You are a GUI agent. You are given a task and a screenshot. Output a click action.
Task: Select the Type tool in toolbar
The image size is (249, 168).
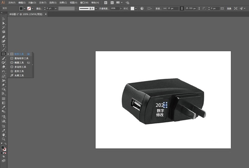click(4, 45)
